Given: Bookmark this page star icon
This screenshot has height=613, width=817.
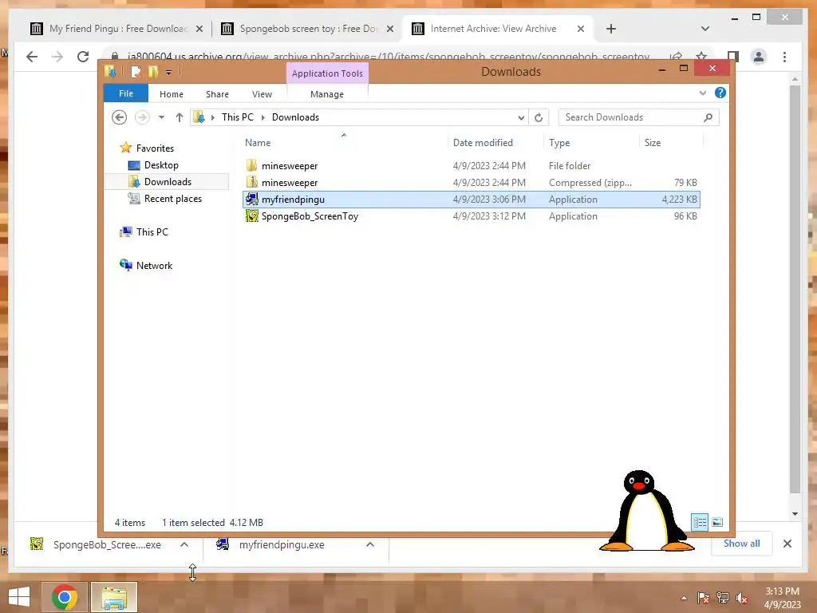Looking at the screenshot, I should click(701, 57).
